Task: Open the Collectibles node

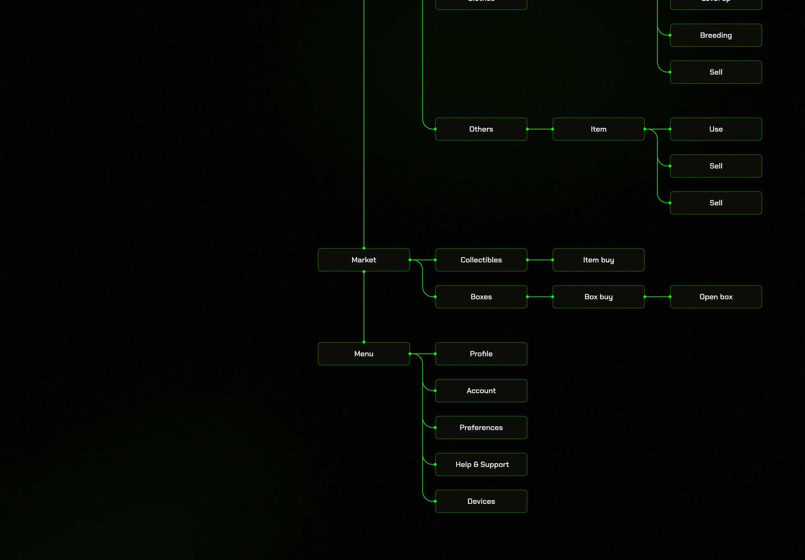Action: pos(481,260)
